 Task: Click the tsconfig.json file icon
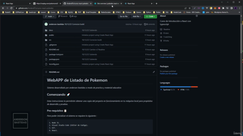tap(46, 64)
